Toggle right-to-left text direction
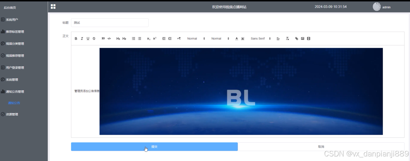 point(179,38)
